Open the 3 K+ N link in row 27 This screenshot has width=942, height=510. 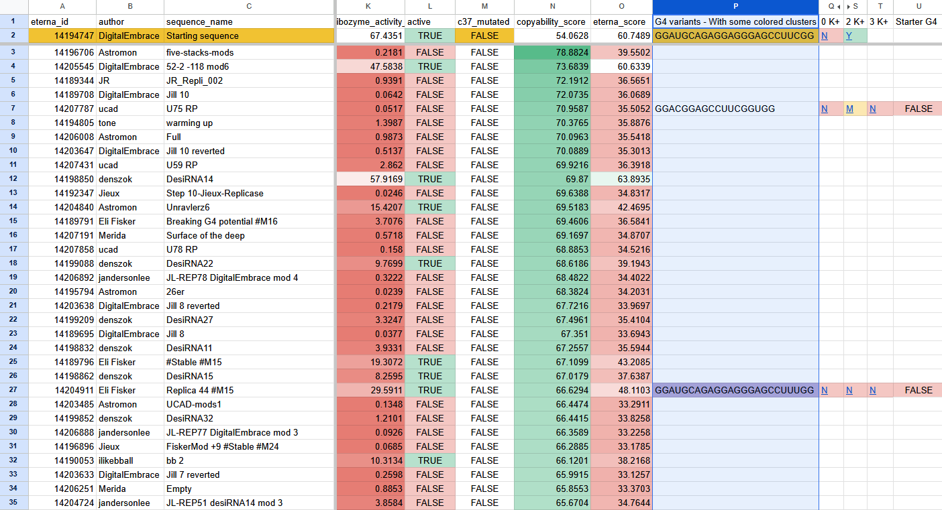tap(872, 390)
